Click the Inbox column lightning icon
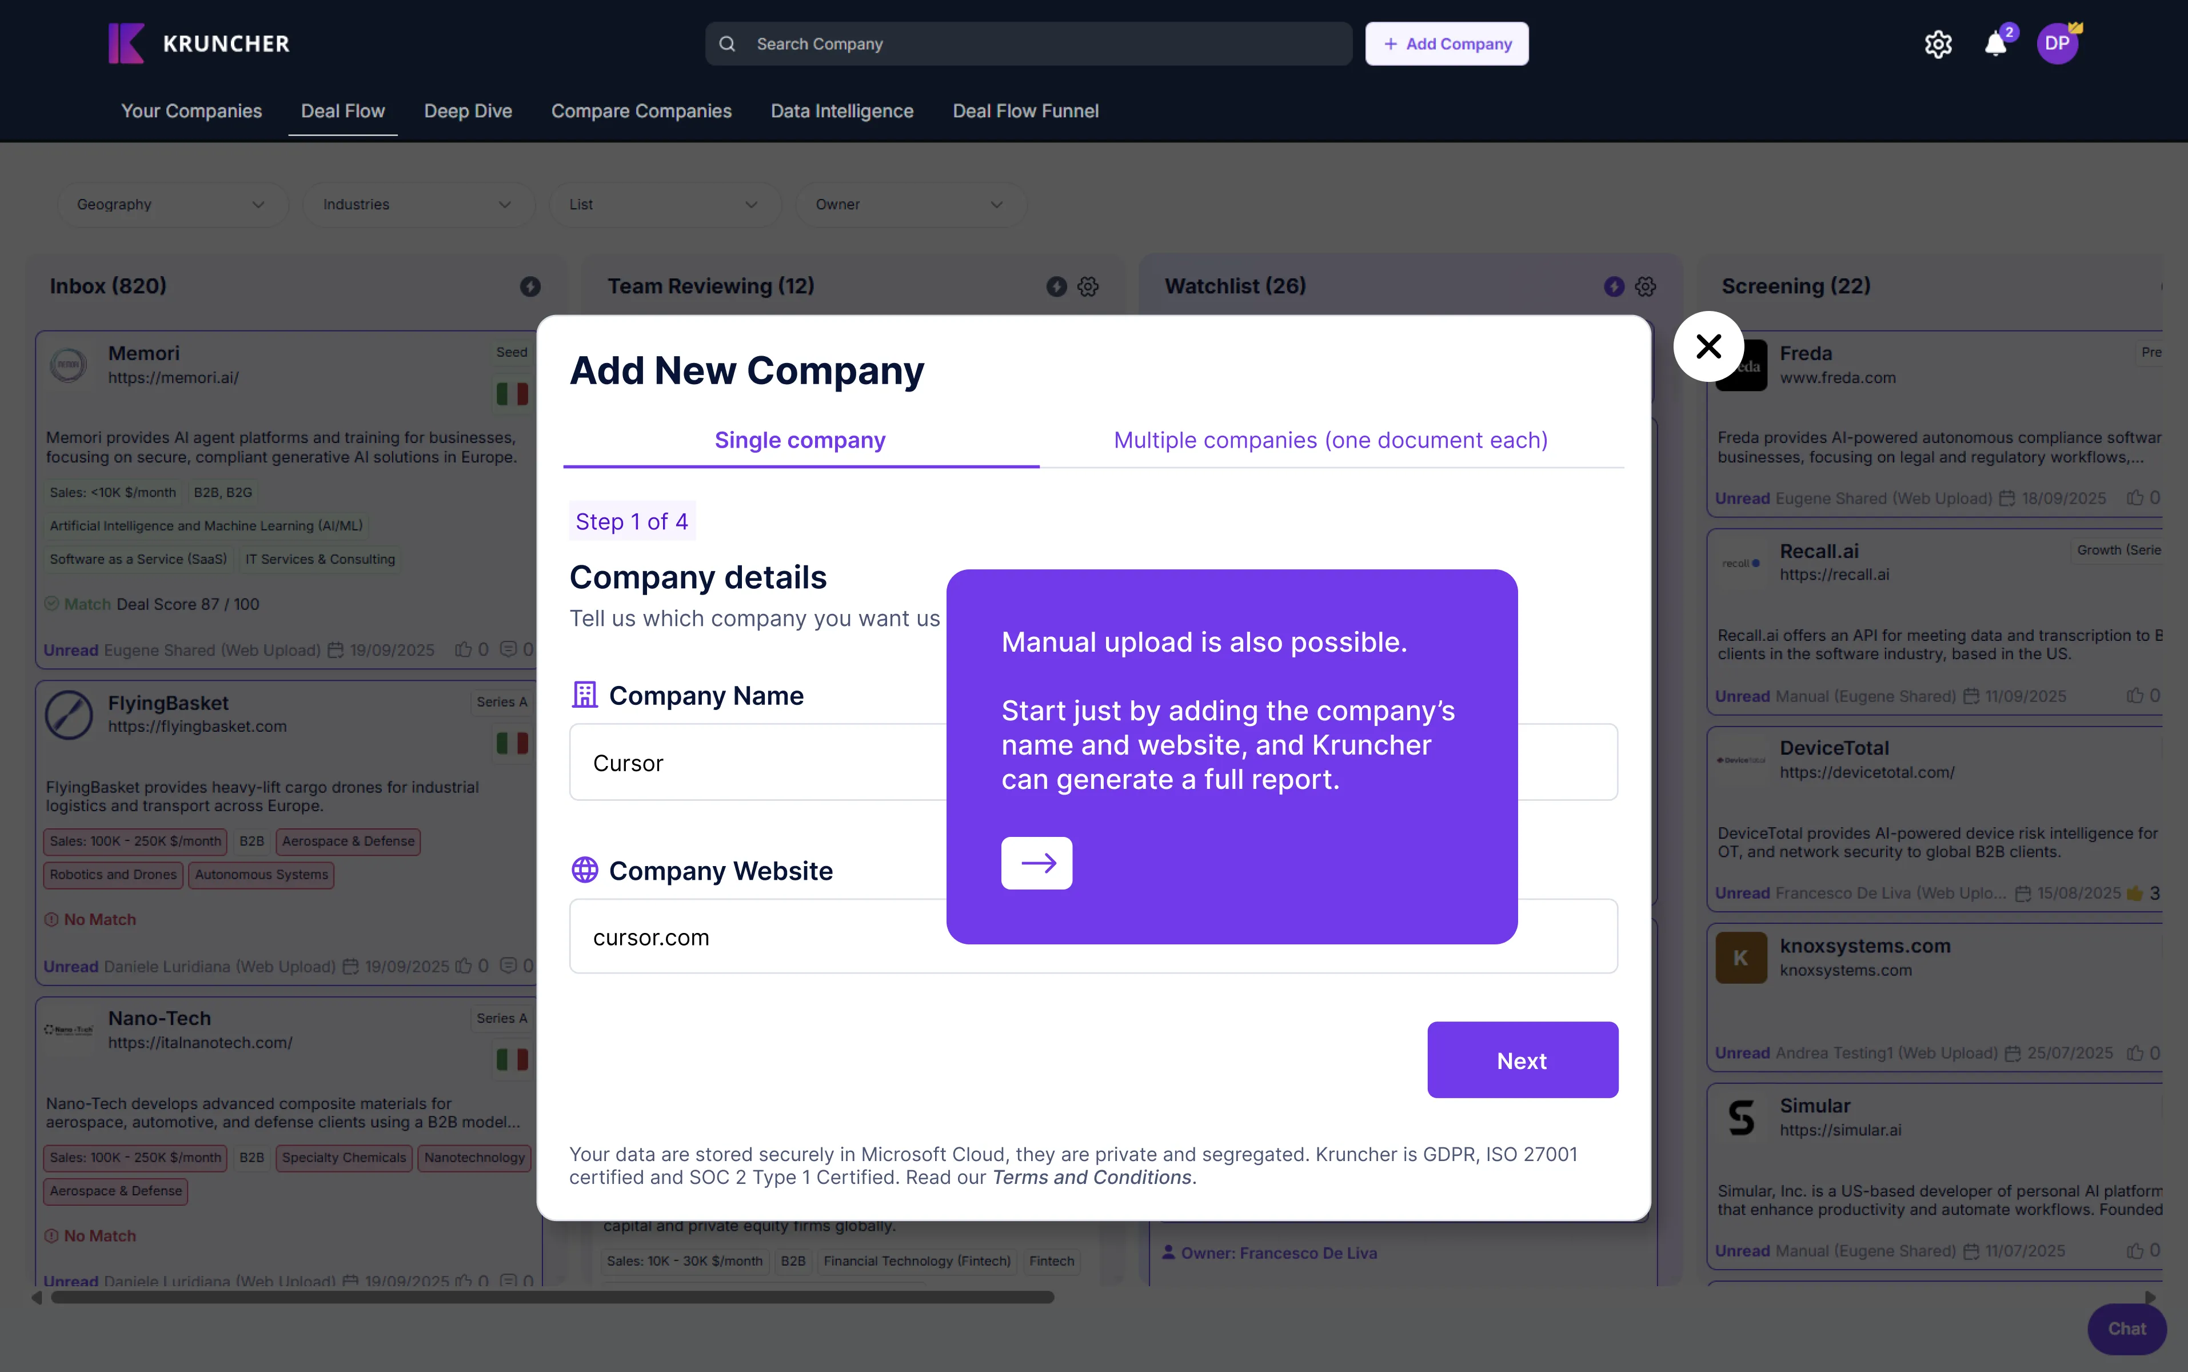Screen dimensions: 2188x1372 coord(530,287)
